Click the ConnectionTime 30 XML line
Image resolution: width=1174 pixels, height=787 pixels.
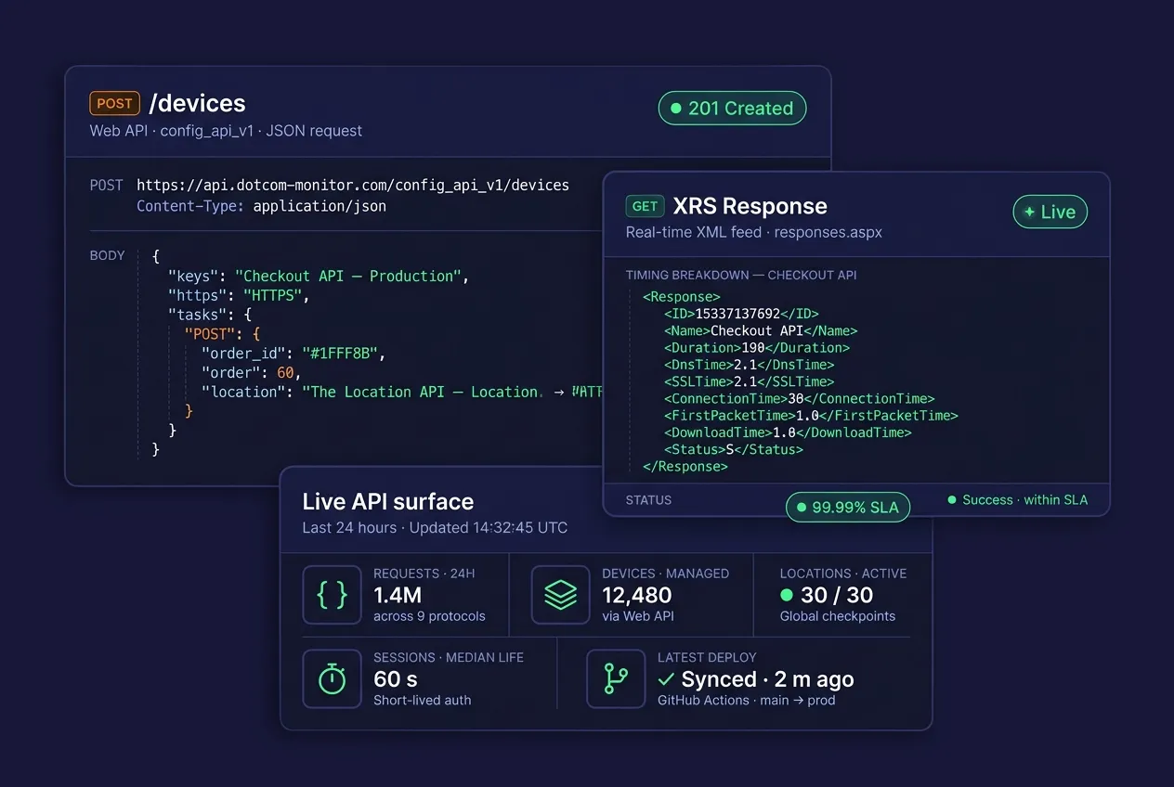799,399
